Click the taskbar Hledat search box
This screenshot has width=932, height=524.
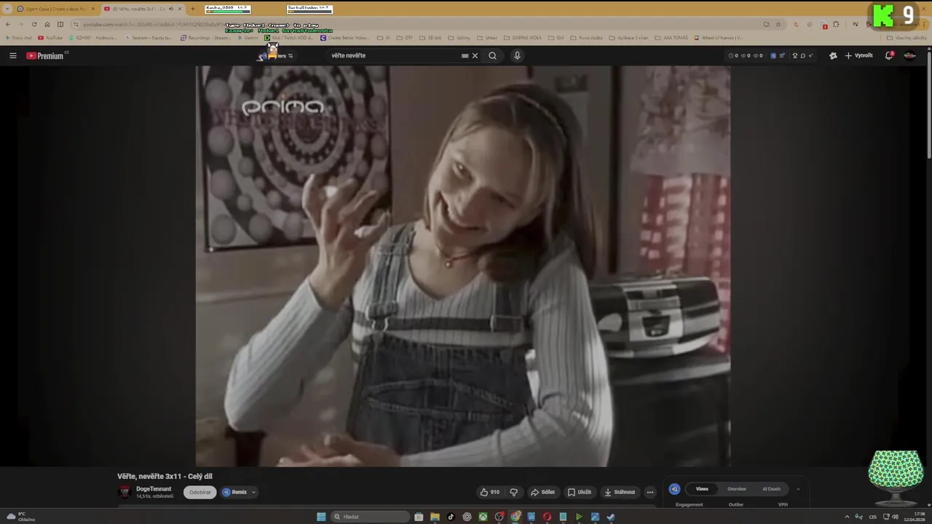370,517
